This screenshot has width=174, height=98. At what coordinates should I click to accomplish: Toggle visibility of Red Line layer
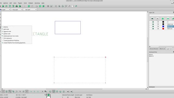tap(153, 29)
